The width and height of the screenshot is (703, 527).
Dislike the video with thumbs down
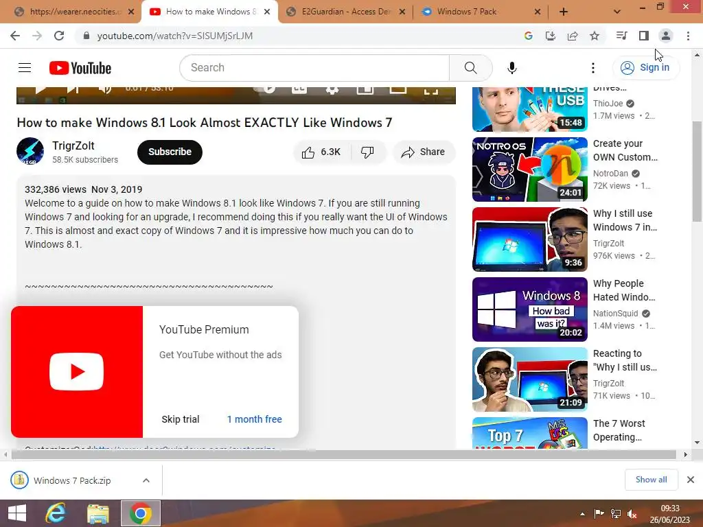click(368, 152)
